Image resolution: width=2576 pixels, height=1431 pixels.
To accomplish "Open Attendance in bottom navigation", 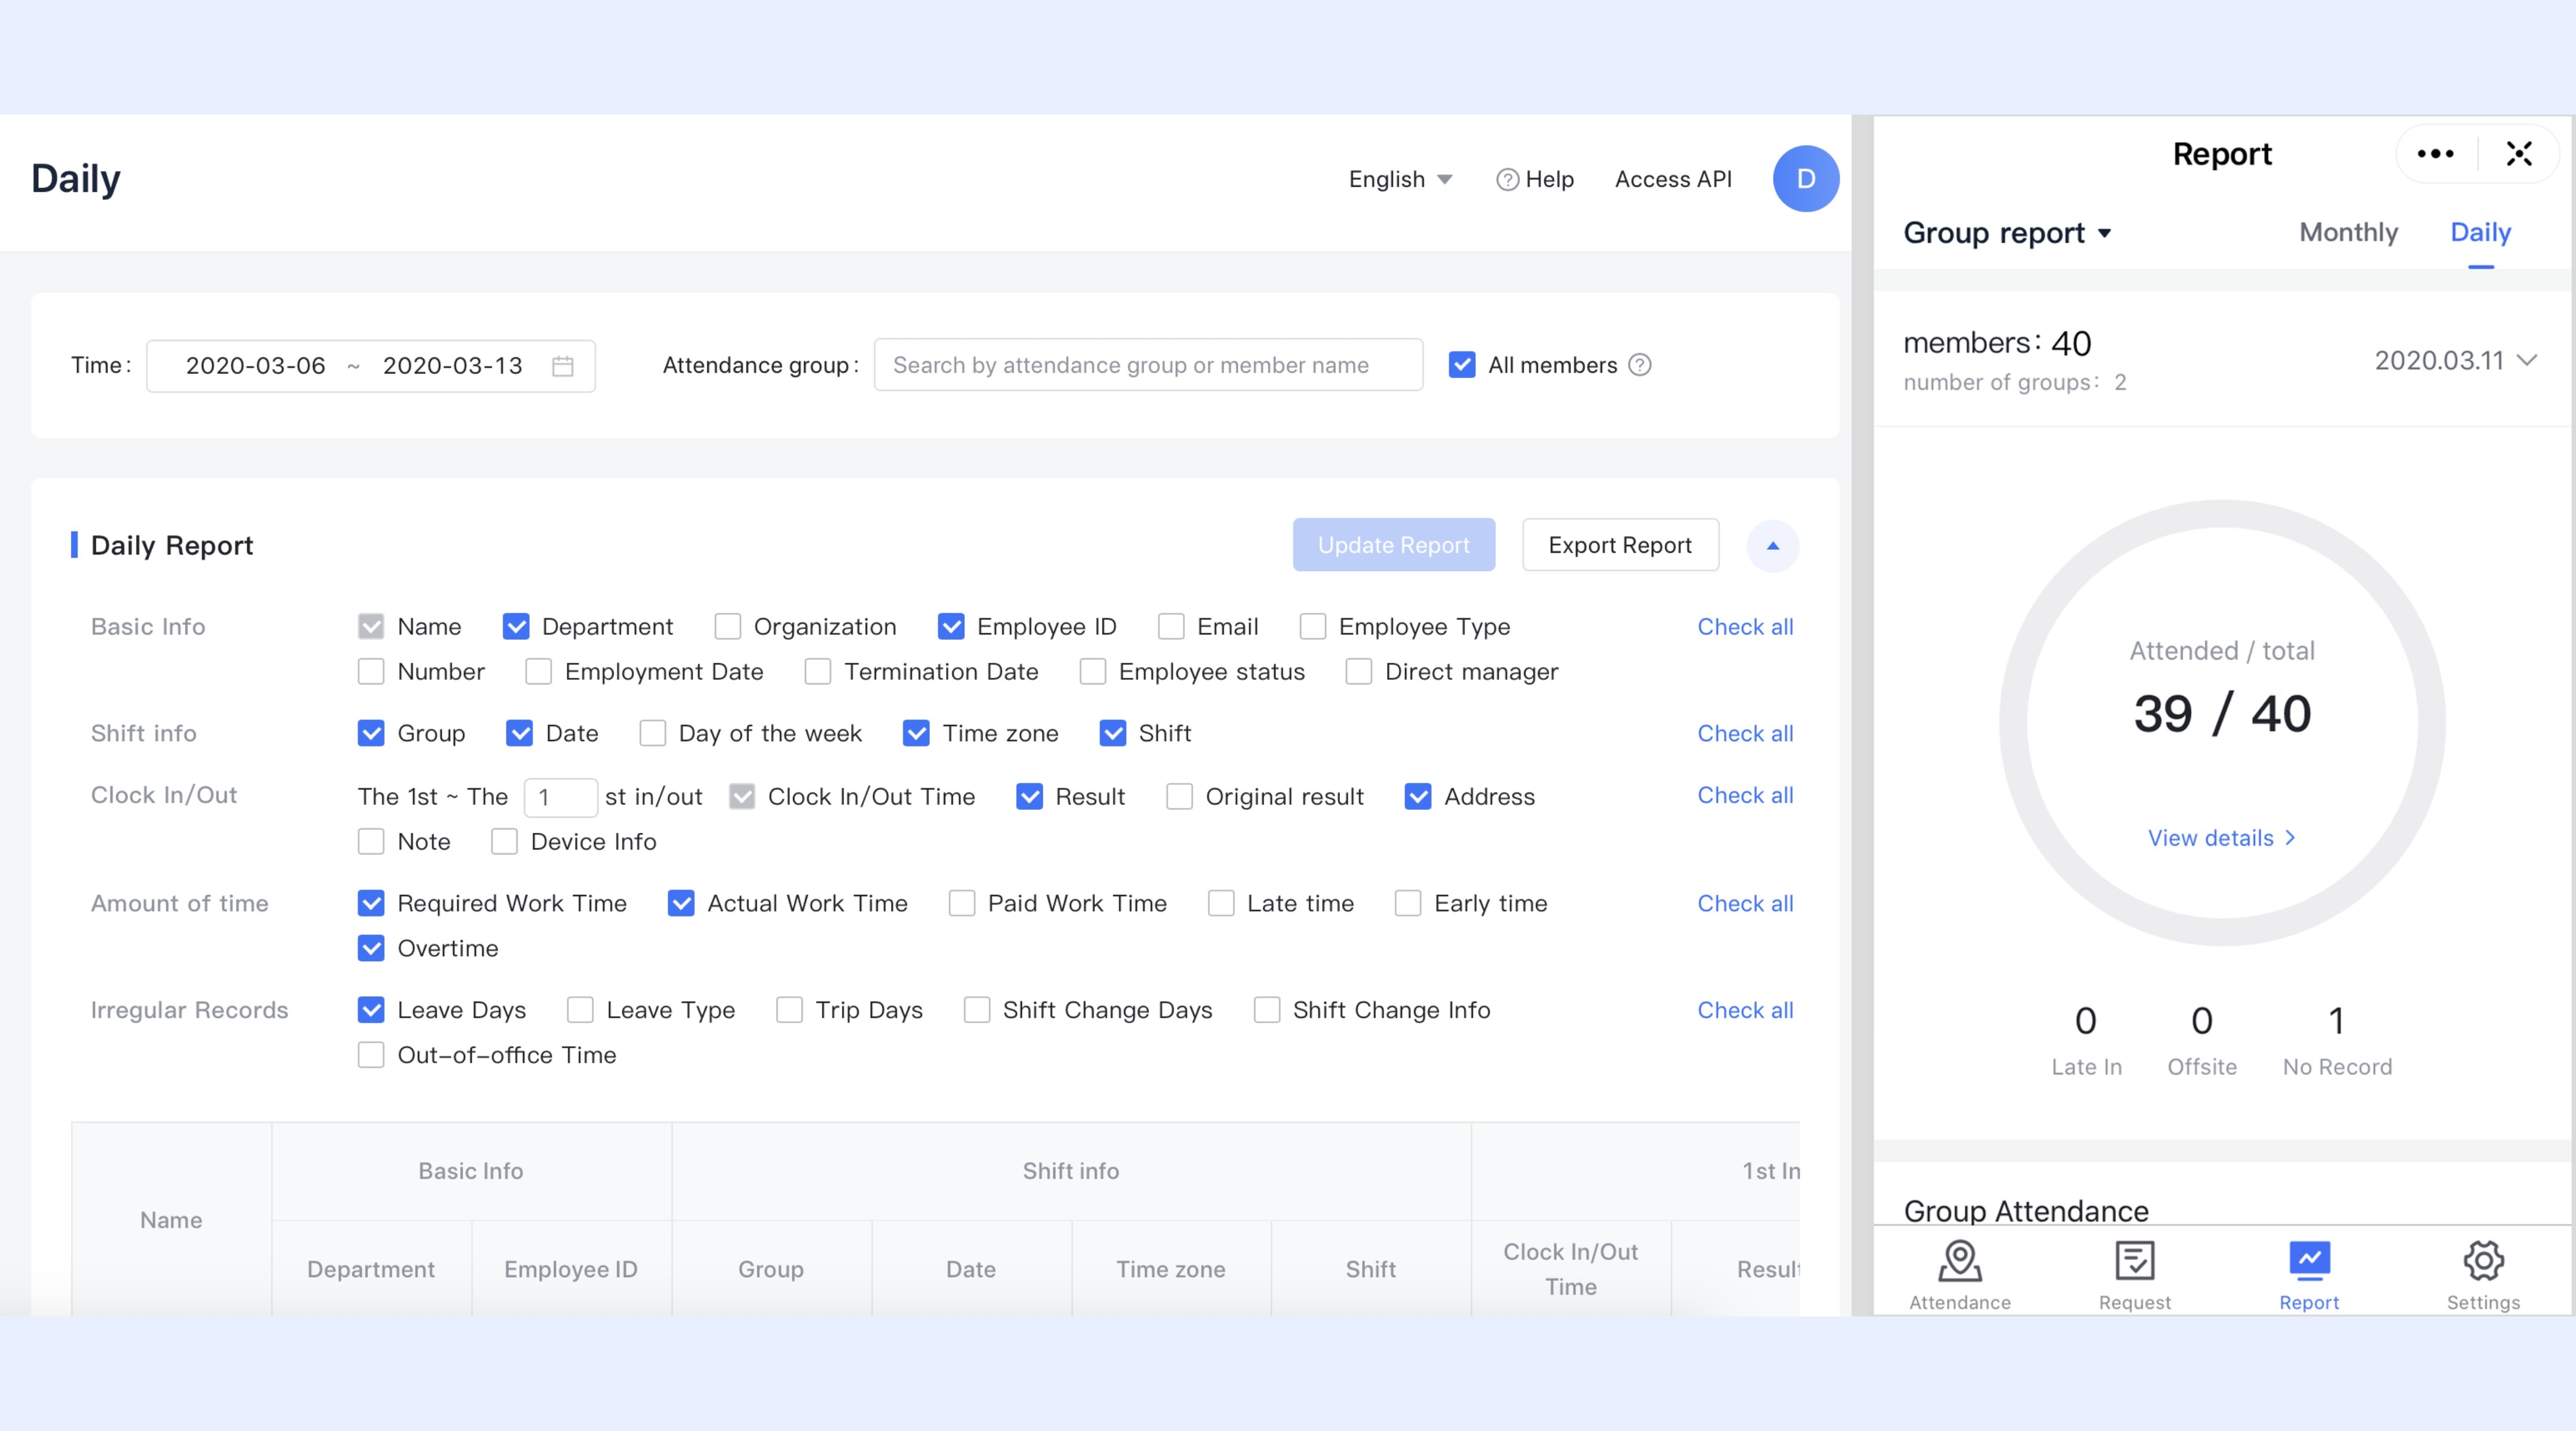I will (1959, 1275).
